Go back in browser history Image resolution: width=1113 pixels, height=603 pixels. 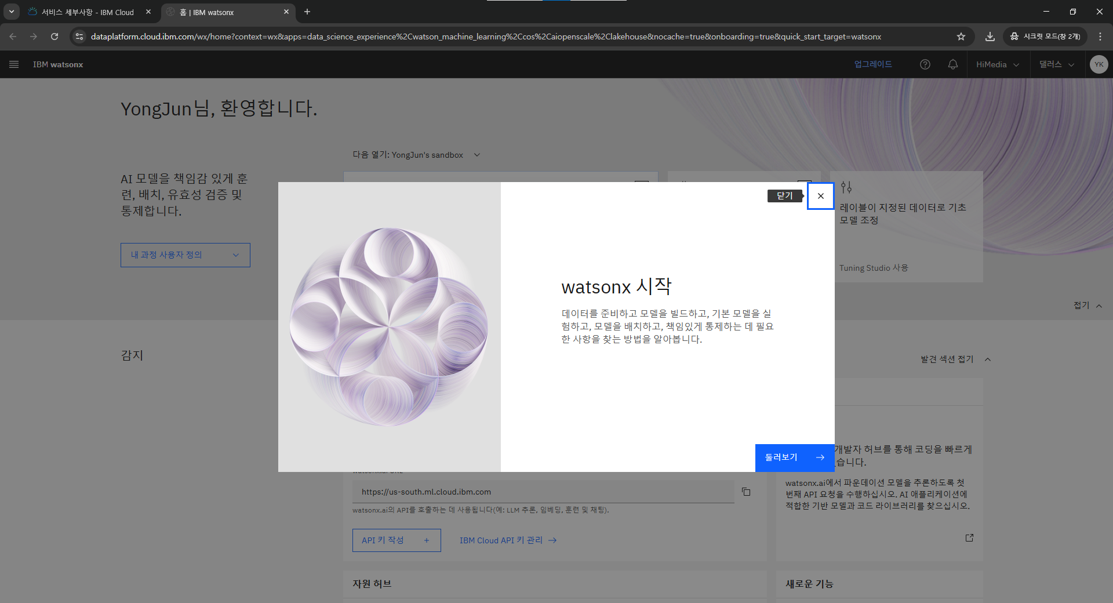click(x=13, y=37)
